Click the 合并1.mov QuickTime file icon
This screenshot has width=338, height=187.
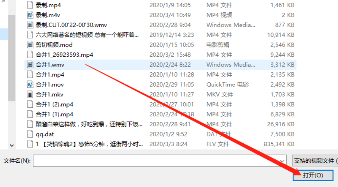coord(30,84)
